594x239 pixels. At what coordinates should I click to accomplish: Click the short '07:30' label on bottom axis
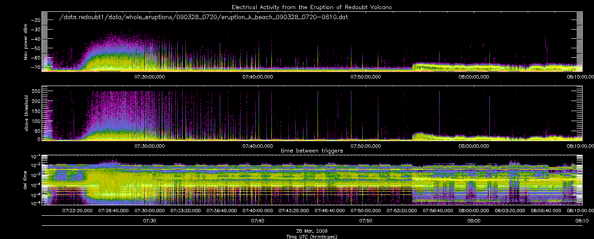(150, 220)
